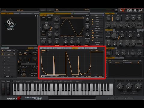Click the Init Preset name field
The height and width of the screenshot is (108, 144).
[20, 10]
